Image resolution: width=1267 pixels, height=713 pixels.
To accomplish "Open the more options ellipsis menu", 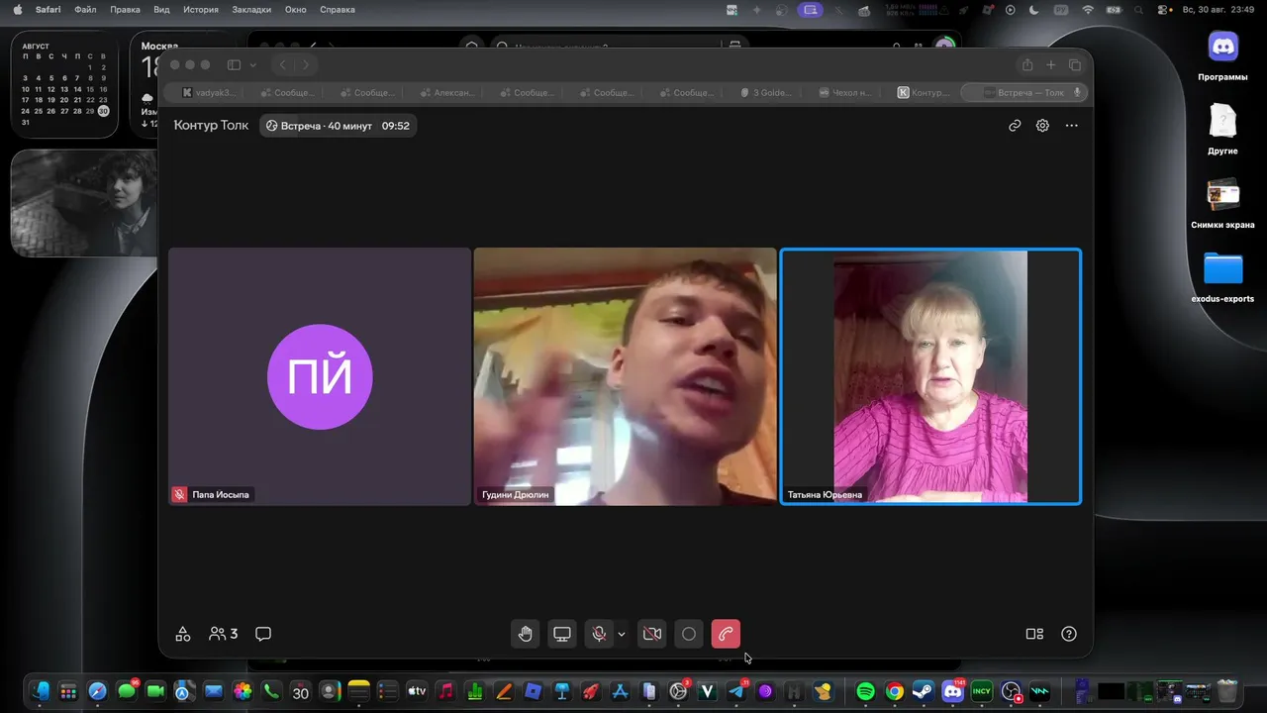I will tap(1071, 126).
